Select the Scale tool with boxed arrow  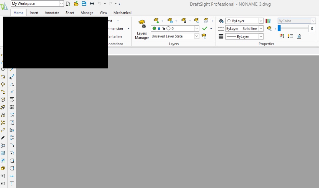pos(12,123)
